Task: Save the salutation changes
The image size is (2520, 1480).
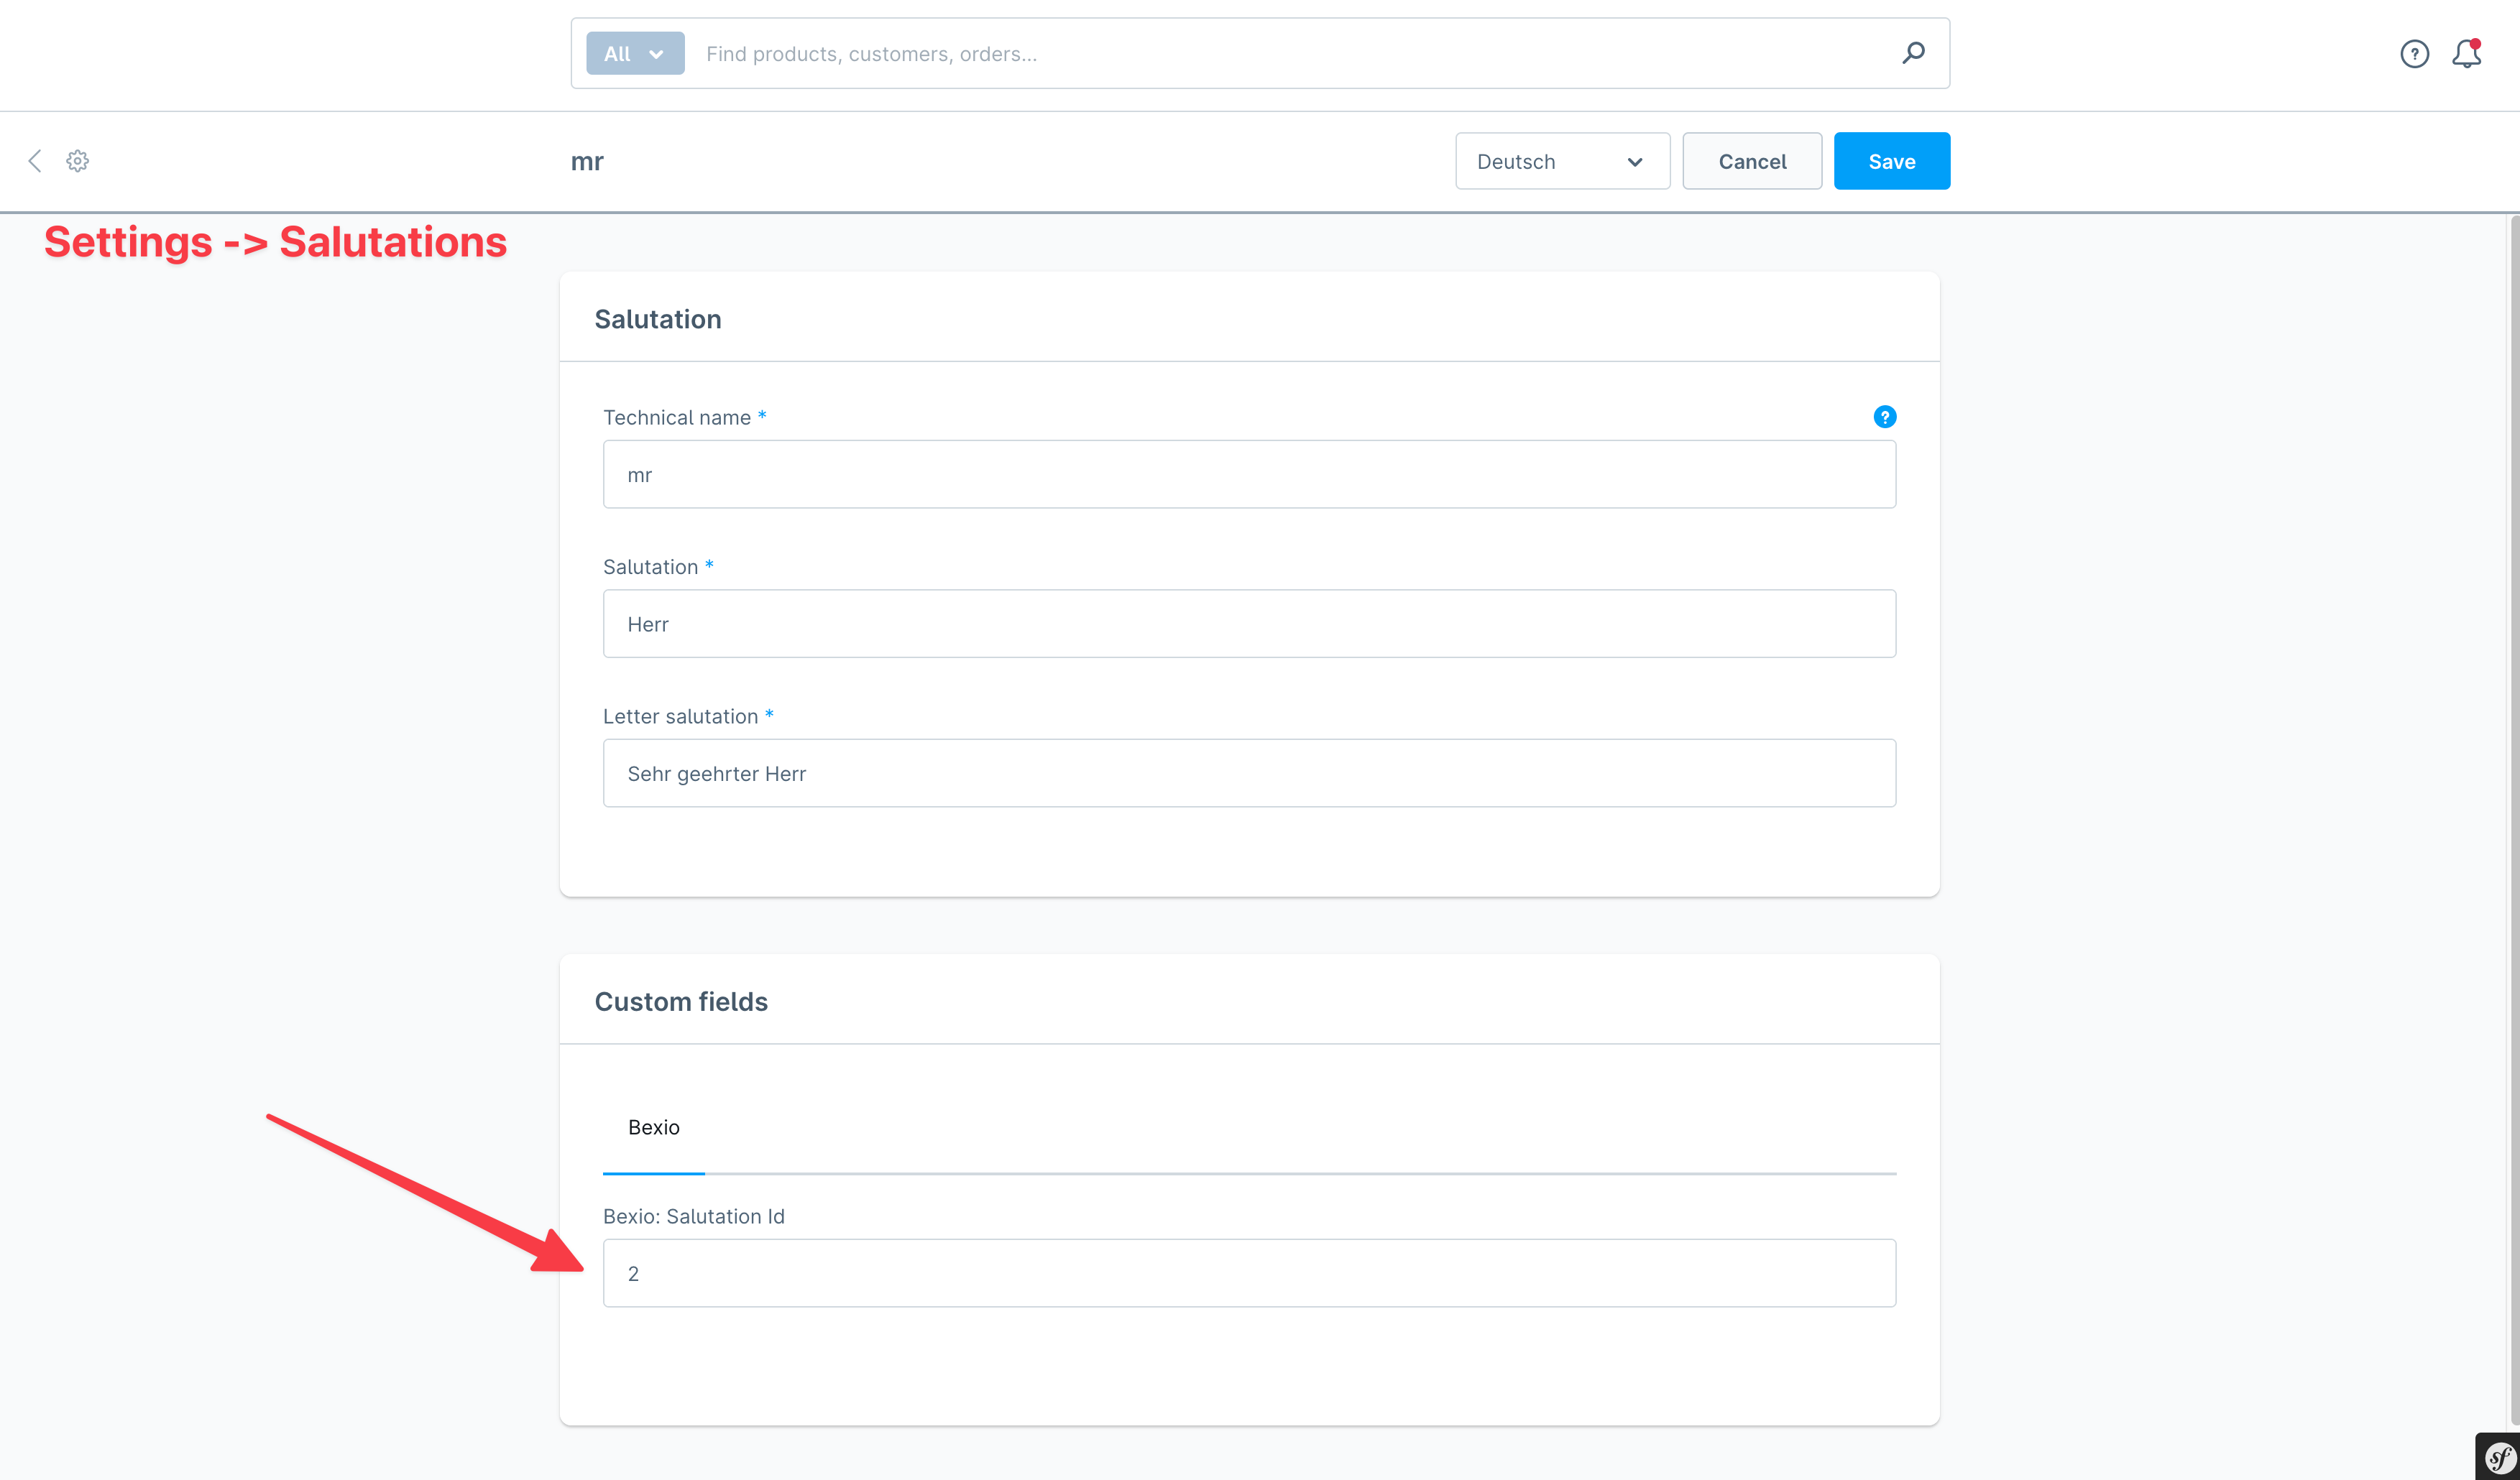Action: pyautogui.click(x=1890, y=160)
